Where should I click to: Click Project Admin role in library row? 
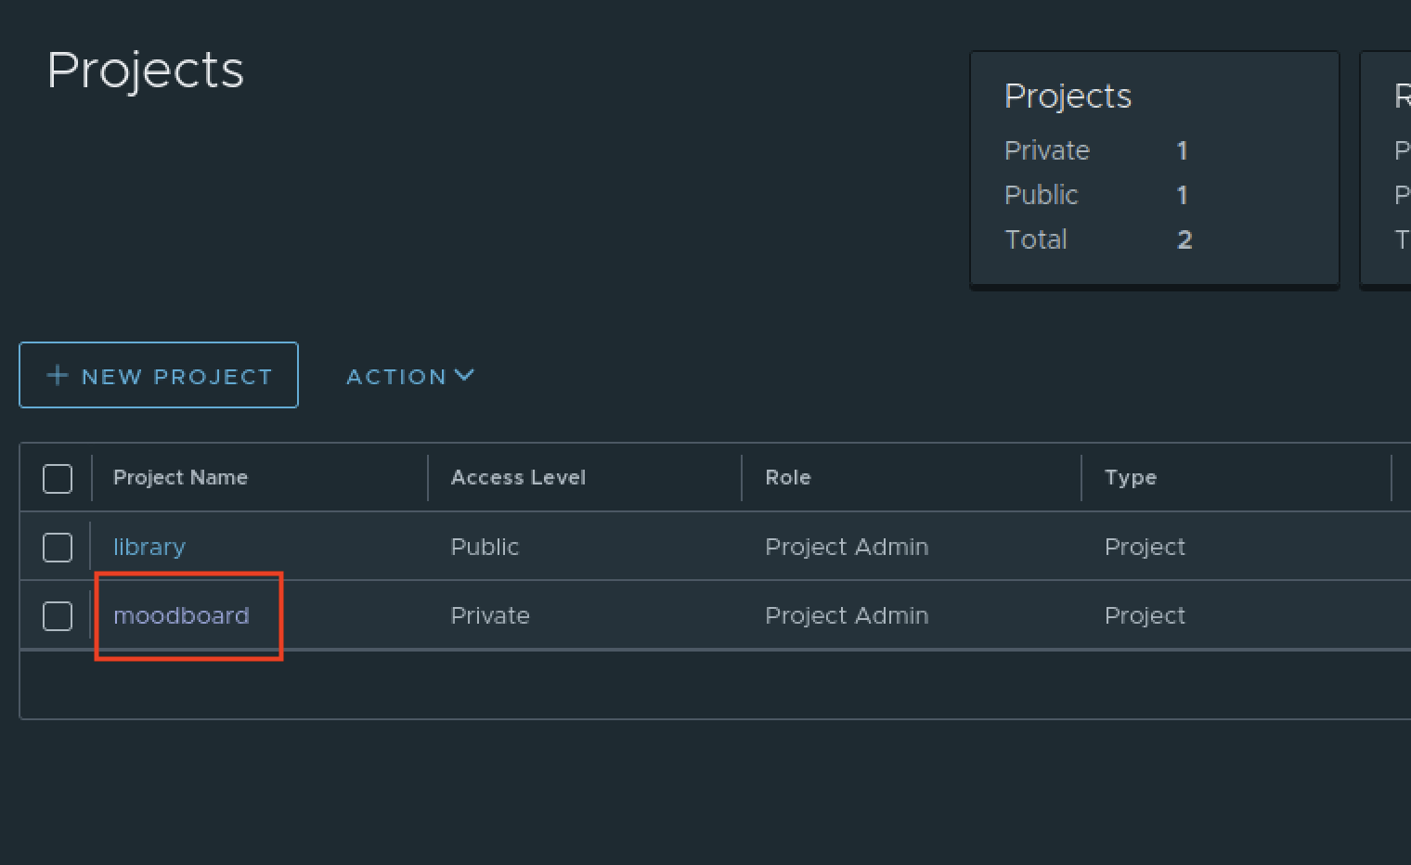point(846,548)
